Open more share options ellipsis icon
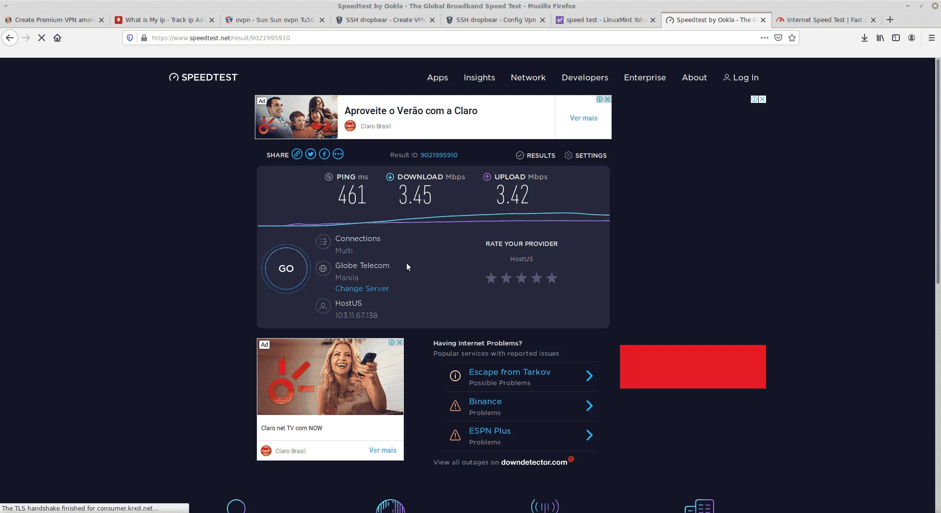The width and height of the screenshot is (941, 513). (338, 154)
